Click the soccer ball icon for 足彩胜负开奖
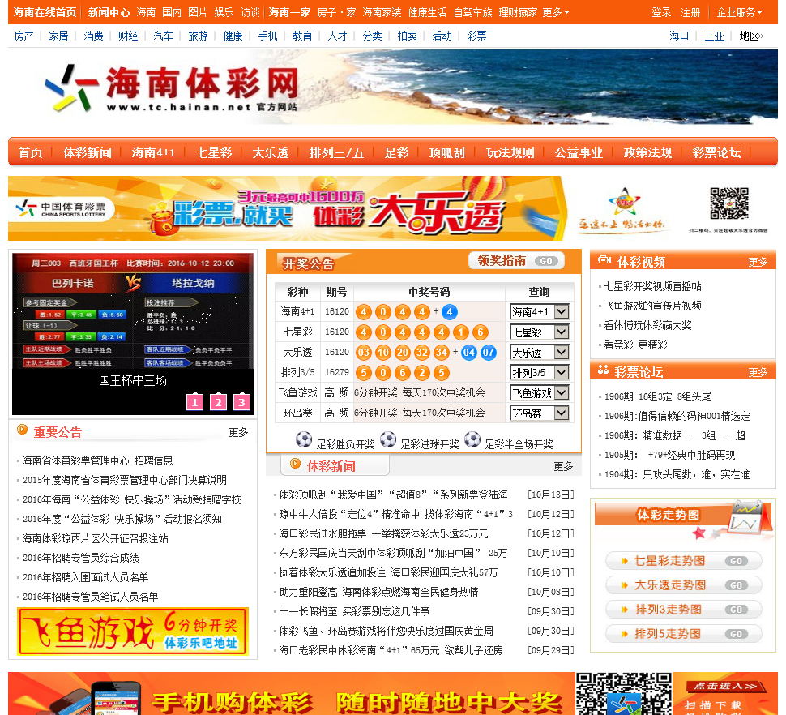The image size is (786, 715). pos(304,439)
